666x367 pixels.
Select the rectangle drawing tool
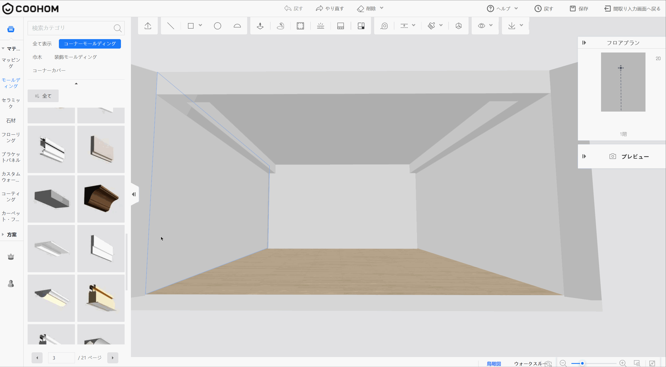pos(191,26)
